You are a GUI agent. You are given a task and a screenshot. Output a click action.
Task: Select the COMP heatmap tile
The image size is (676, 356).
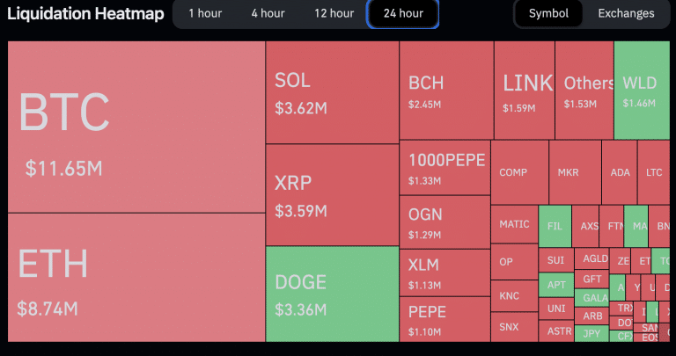(x=519, y=172)
